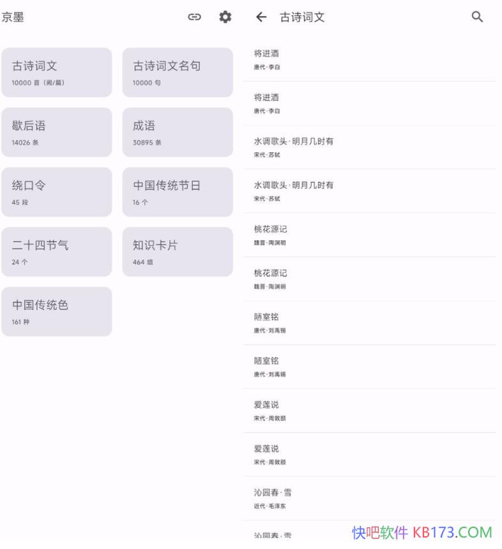The image size is (502, 549).
Task: Click the link icon in the 京墨 header
Action: click(194, 17)
